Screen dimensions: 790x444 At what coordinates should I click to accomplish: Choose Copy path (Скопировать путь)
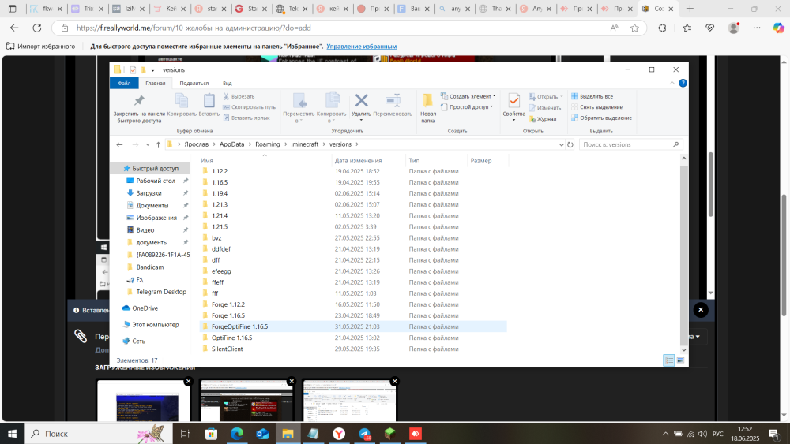[250, 107]
